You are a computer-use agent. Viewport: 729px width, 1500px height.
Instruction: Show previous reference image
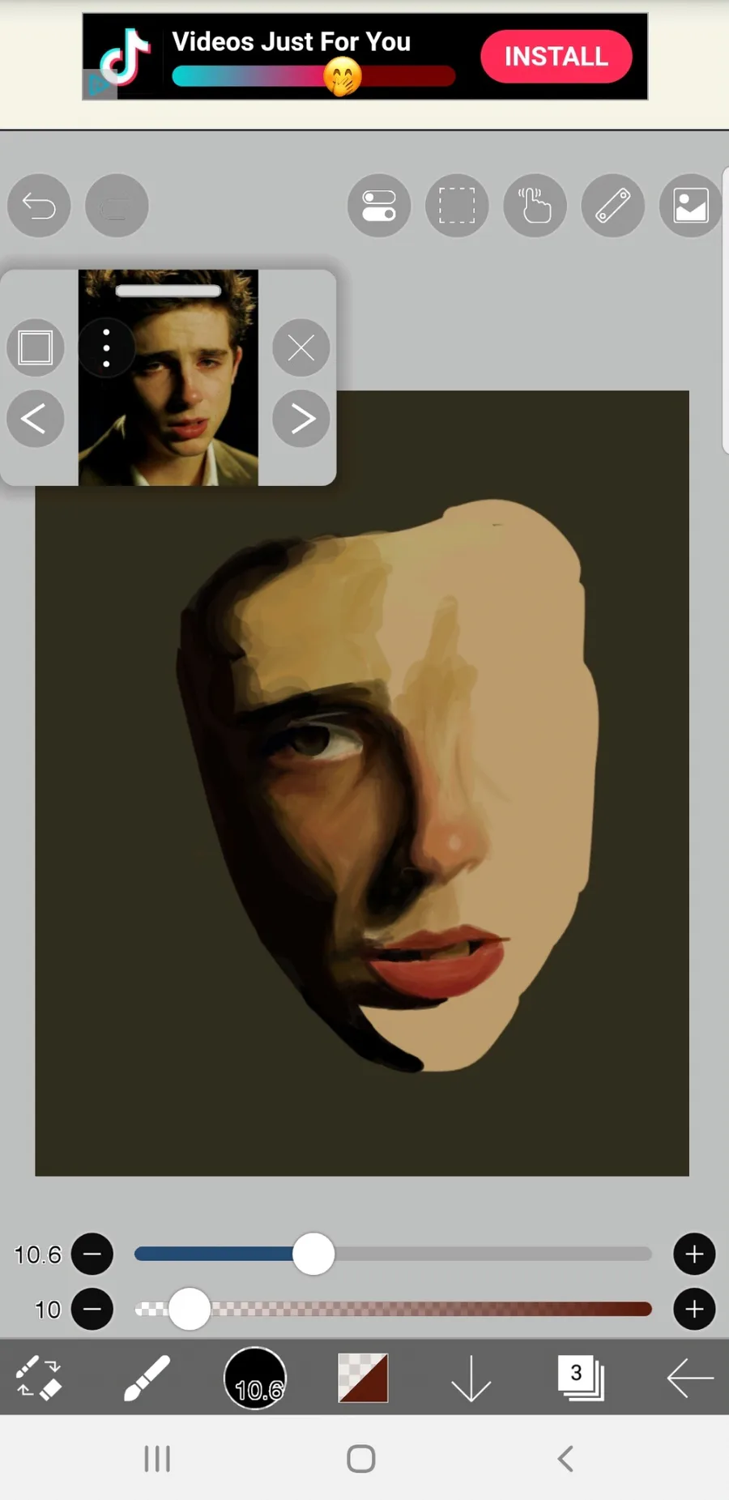[36, 419]
